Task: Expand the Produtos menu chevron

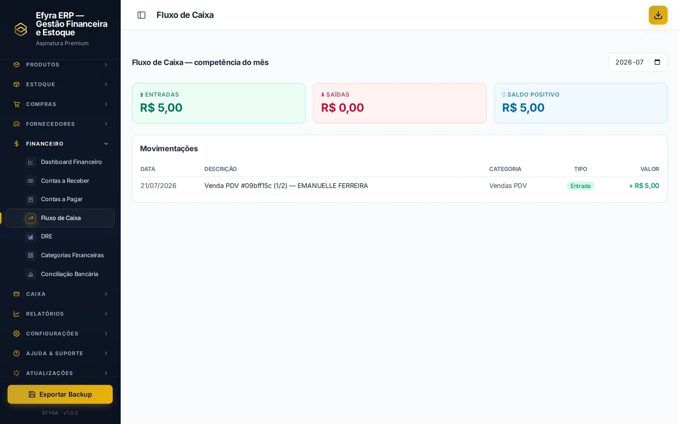Action: point(106,64)
